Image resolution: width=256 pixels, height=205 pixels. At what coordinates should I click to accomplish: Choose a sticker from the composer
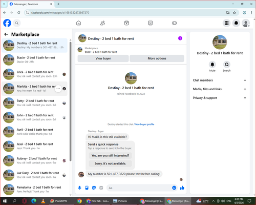(94, 188)
